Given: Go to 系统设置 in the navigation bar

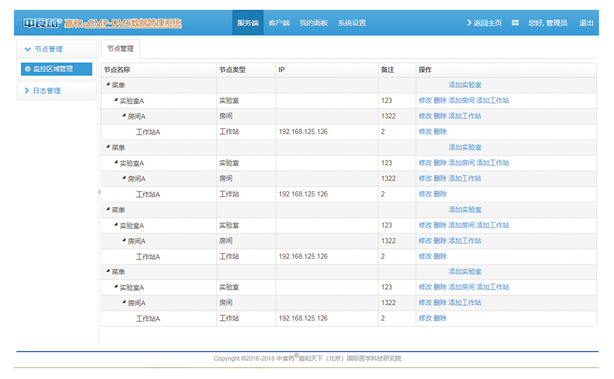Looking at the screenshot, I should coord(352,23).
